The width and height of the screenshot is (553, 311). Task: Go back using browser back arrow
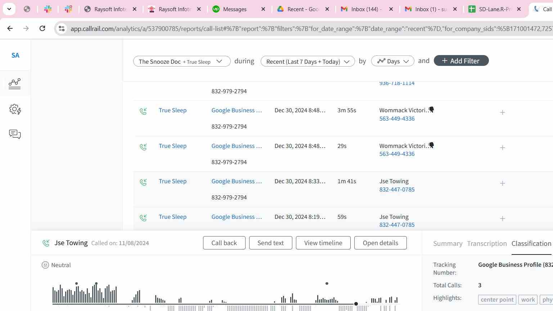coord(10,28)
